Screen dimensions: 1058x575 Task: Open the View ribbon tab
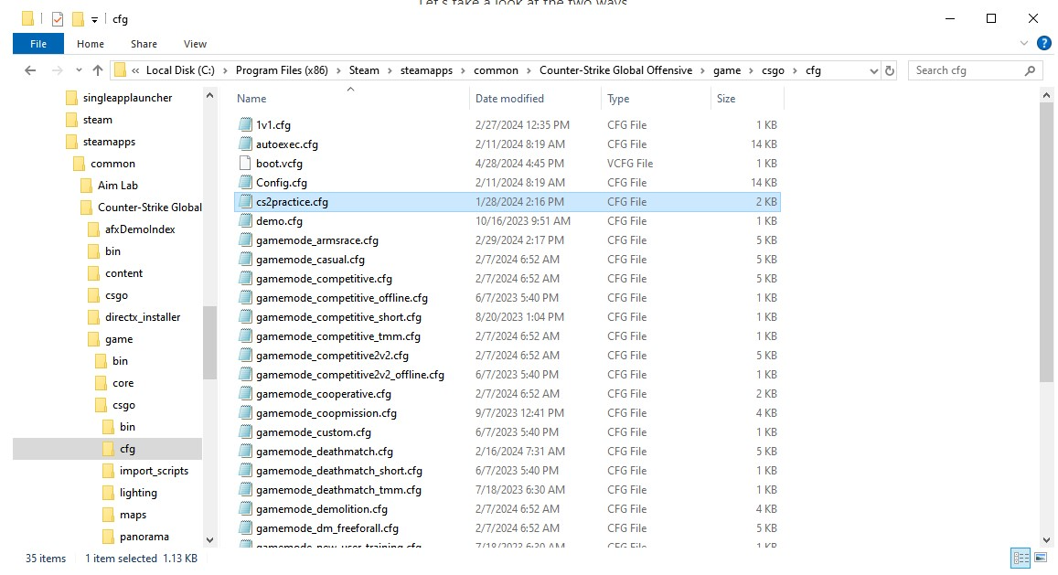coord(195,44)
